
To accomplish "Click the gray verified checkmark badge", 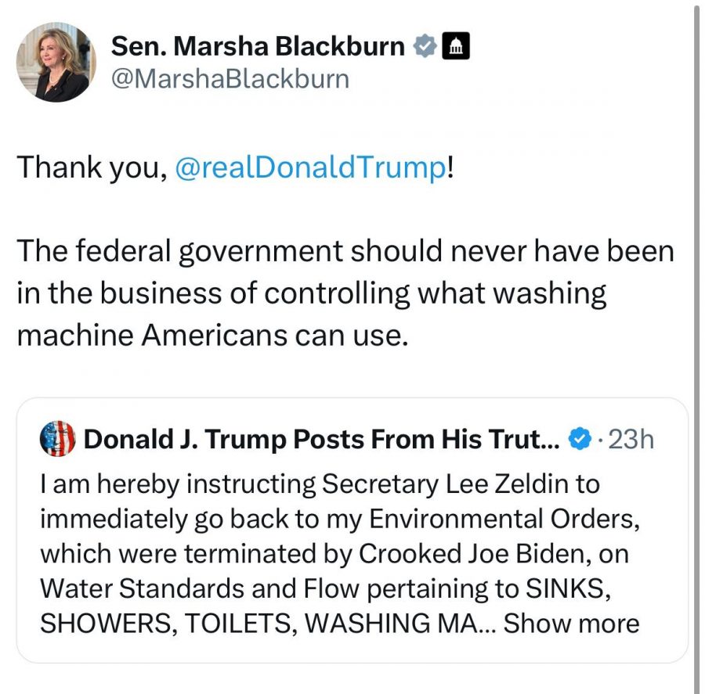I will pos(424,47).
